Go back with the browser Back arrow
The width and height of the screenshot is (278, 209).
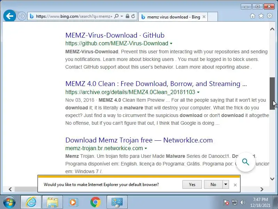click(x=10, y=16)
